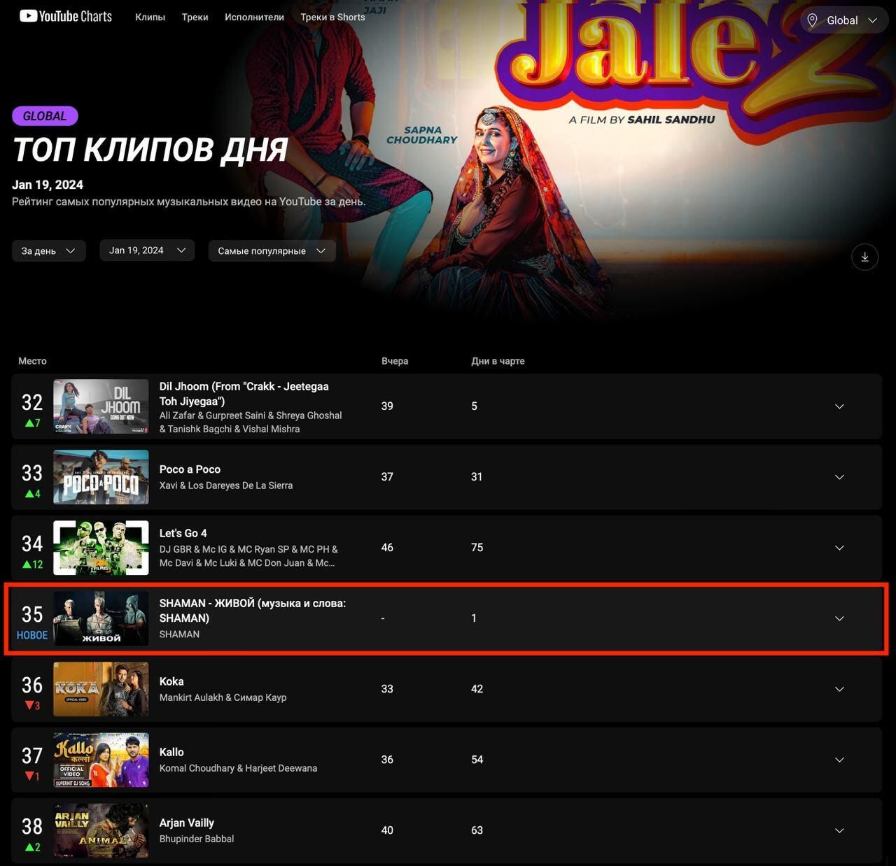Click the Poco a Poco title
This screenshot has width=896, height=866.
(190, 469)
